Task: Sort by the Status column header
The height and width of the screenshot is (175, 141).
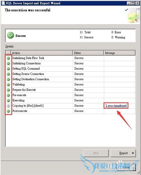Action: click(88, 53)
